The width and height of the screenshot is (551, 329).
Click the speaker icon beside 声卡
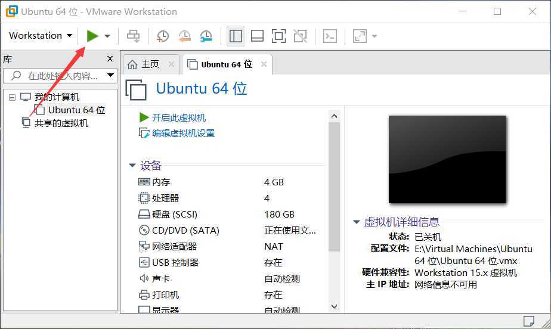tap(144, 278)
